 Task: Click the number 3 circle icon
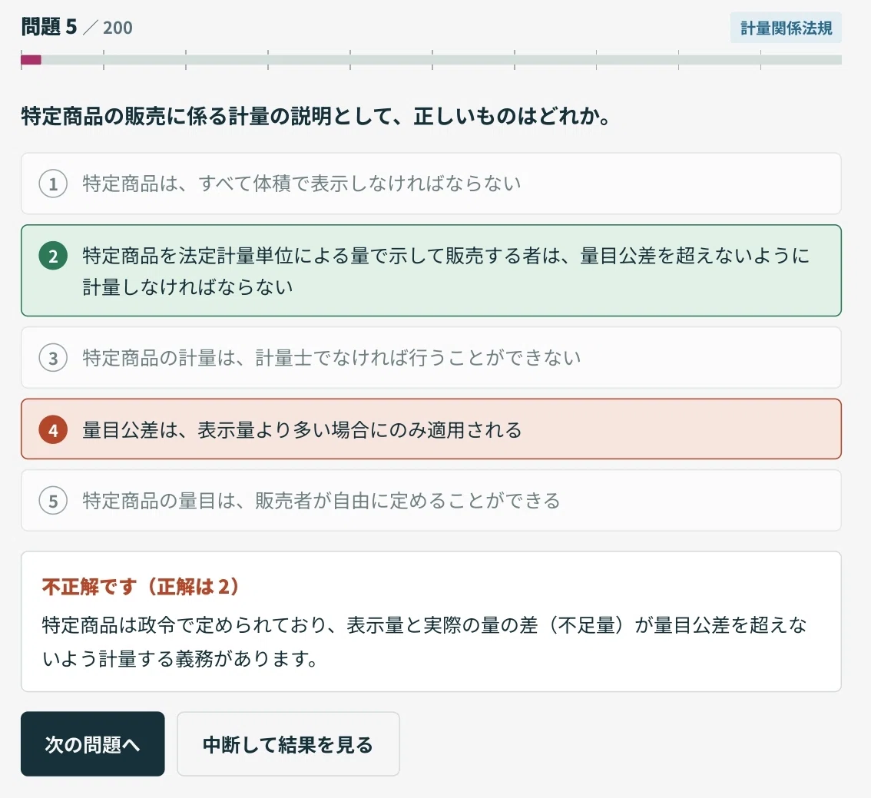[53, 358]
